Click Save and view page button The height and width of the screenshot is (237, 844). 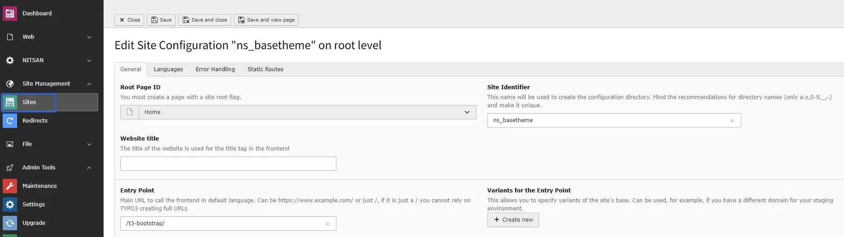pos(266,20)
